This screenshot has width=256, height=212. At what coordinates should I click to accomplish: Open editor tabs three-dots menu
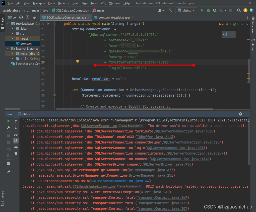[247, 17]
